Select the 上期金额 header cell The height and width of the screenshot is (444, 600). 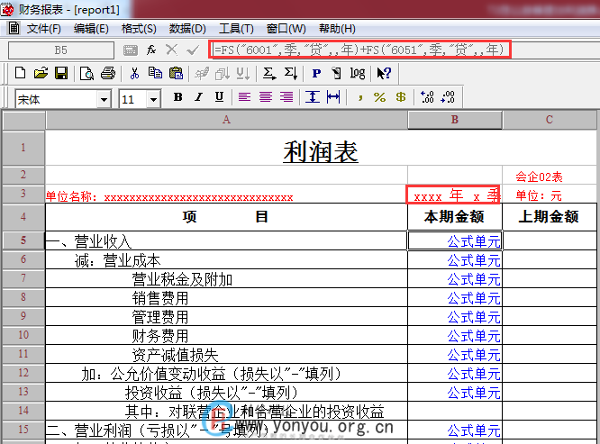[550, 217]
